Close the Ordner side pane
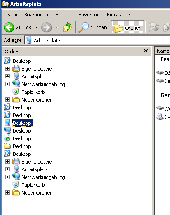This screenshot has height=215, width=170. tap(146, 51)
